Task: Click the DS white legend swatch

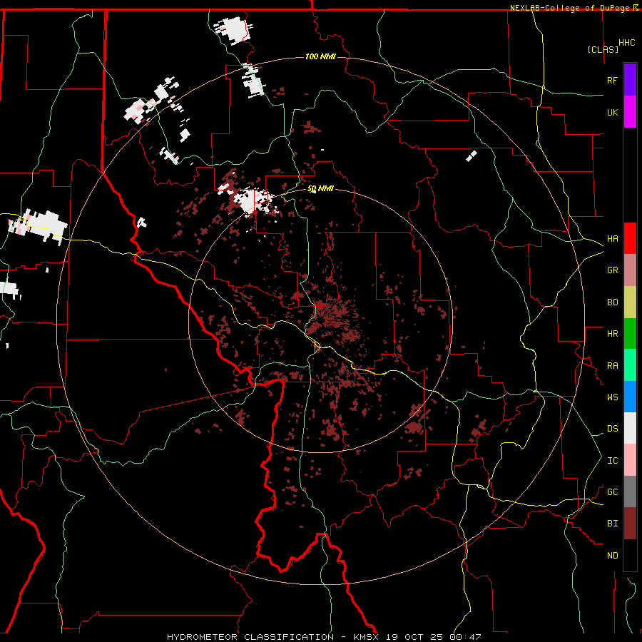Action: click(x=630, y=428)
